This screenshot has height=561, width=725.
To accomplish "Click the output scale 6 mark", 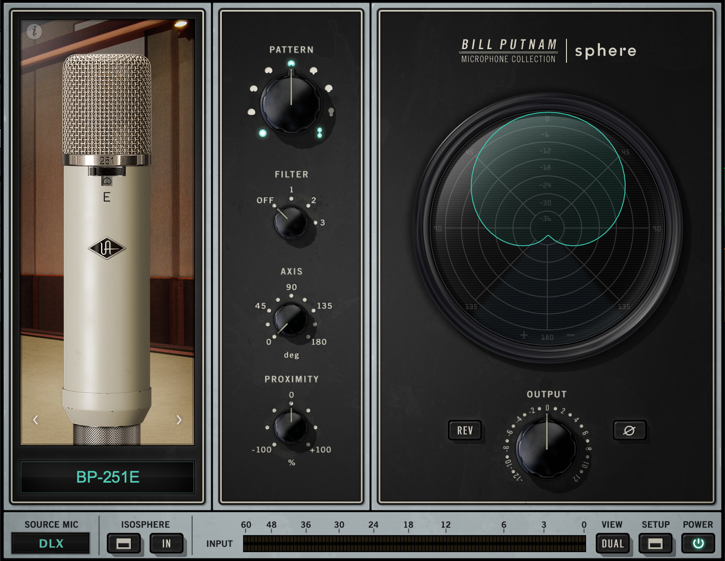I will [585, 433].
